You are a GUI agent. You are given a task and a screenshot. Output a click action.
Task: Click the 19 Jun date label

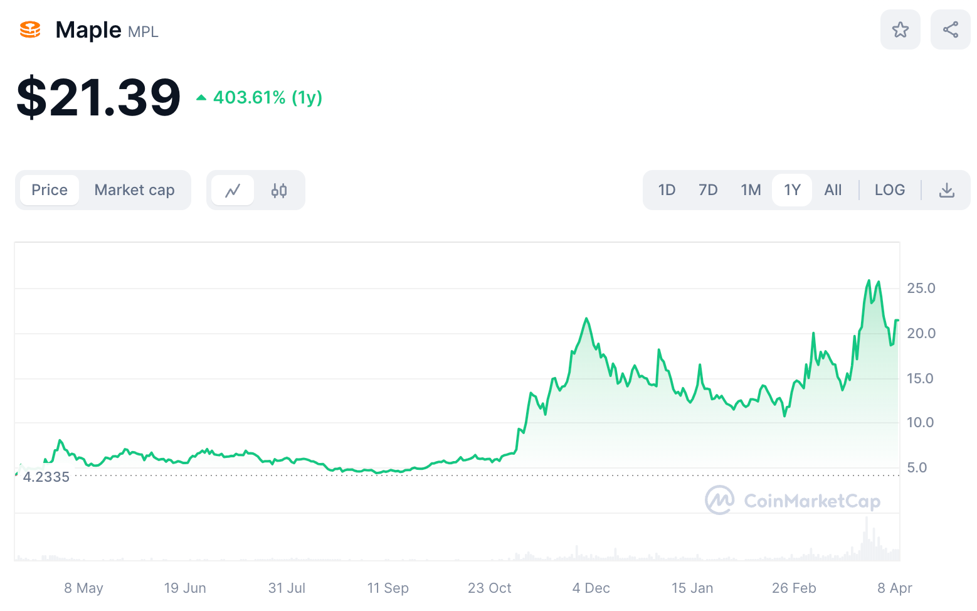[x=185, y=588]
